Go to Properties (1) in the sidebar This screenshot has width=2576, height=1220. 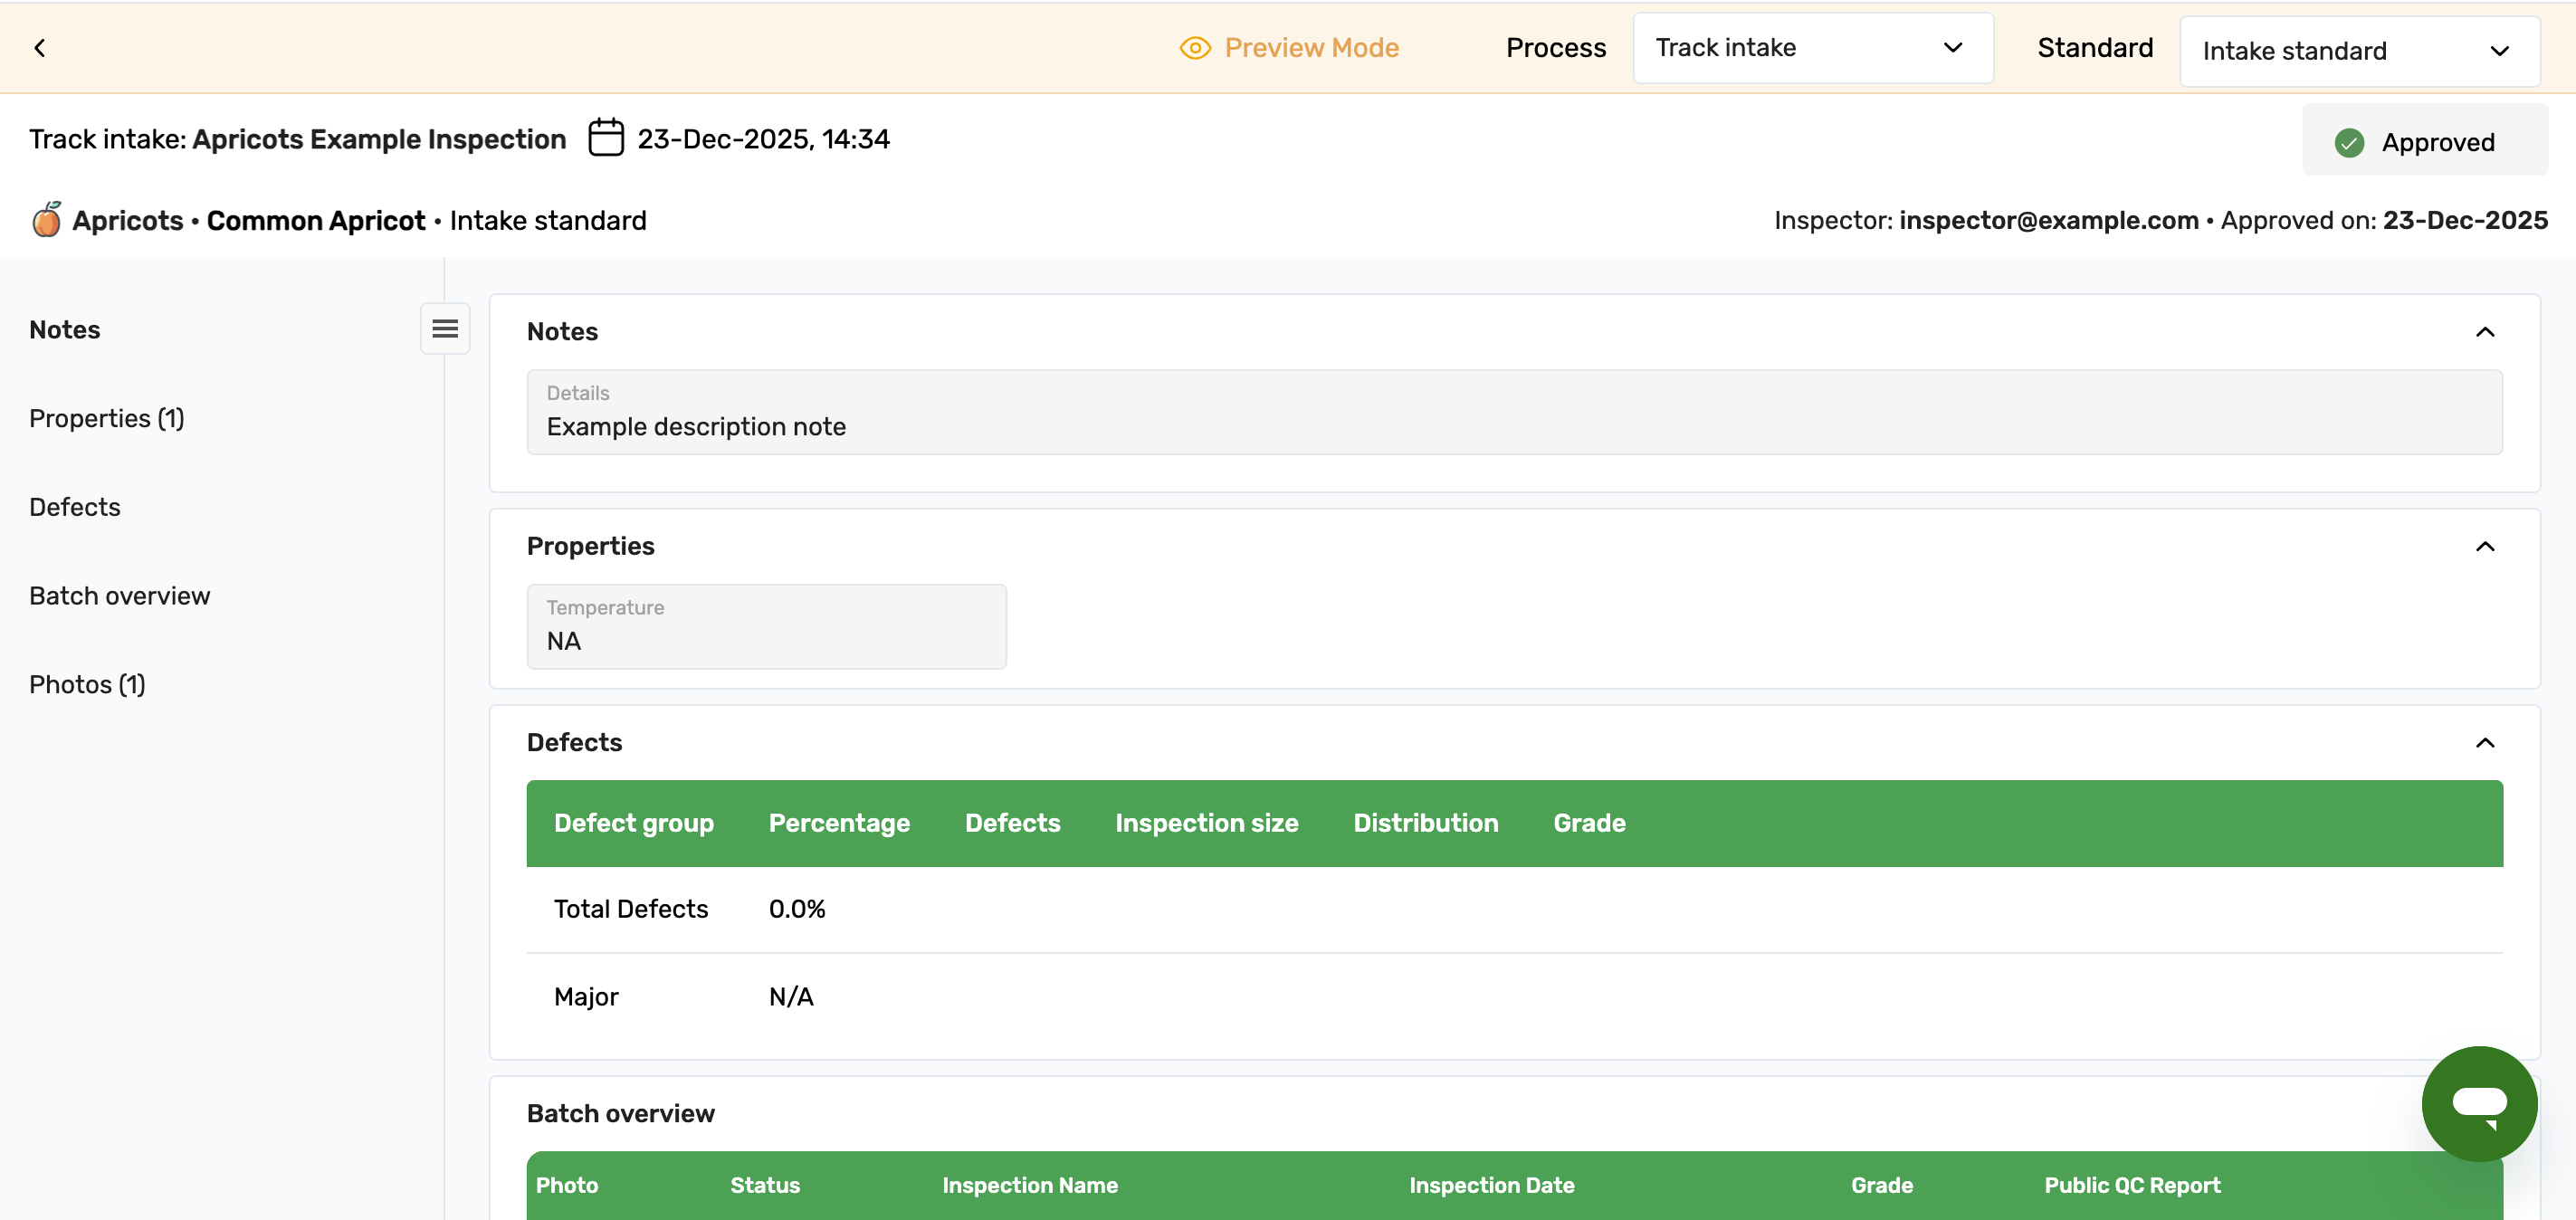(107, 418)
